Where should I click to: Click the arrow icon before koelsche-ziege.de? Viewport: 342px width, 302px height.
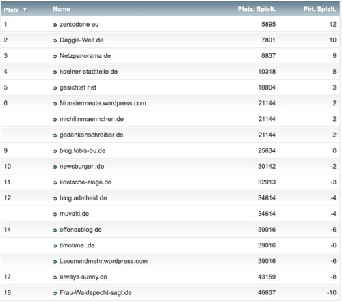point(55,183)
